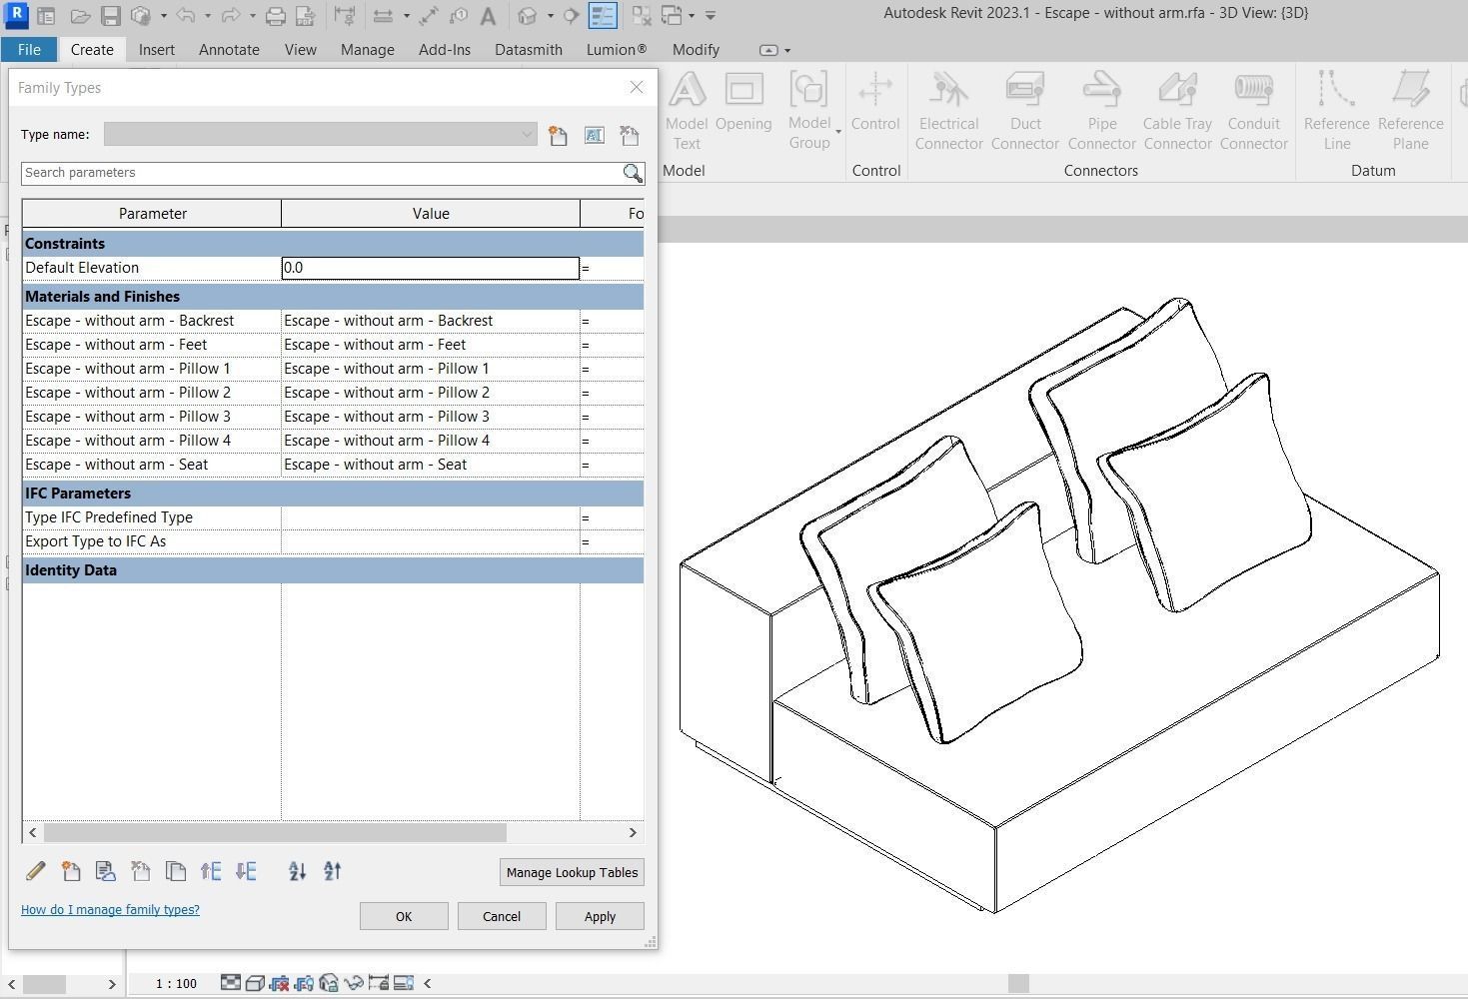Click the Cancel button

[x=502, y=916]
